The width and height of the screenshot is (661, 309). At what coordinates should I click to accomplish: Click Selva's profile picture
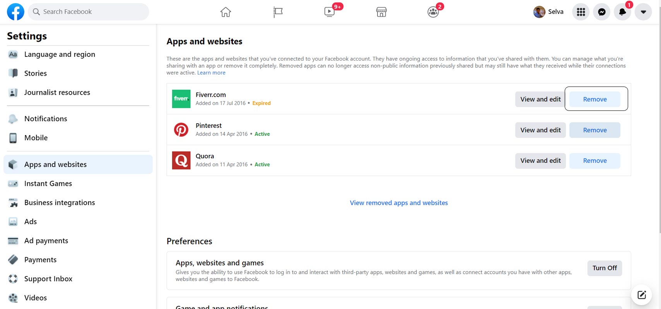point(539,12)
